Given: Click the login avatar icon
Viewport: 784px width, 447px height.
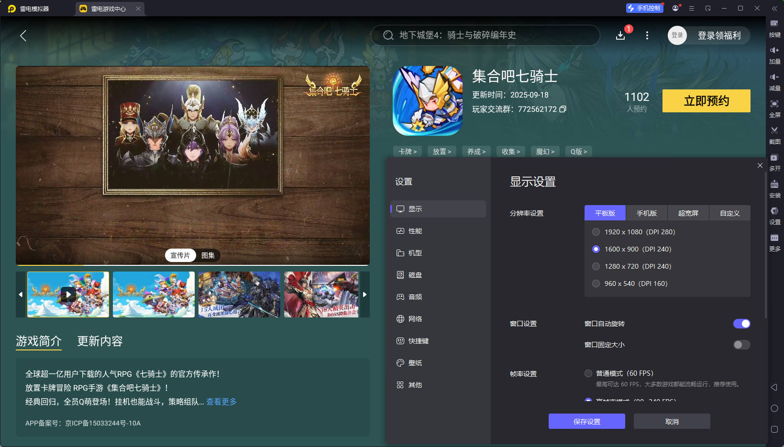Looking at the screenshot, I should pyautogui.click(x=677, y=35).
